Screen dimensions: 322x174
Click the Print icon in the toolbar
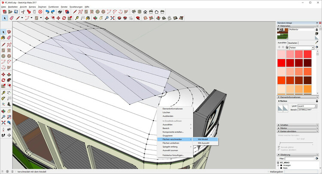[x=60, y=12]
